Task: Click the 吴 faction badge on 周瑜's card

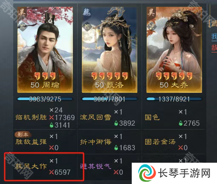Action: pos(22,12)
